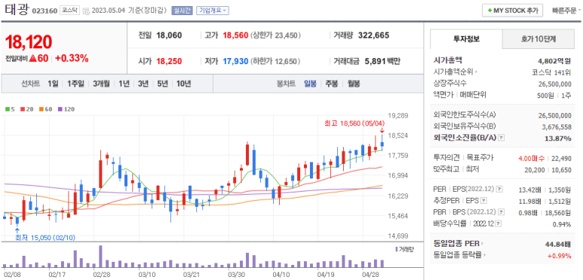Select the 일봉 daily candle chart
The width and height of the screenshot is (583, 280).
point(310,84)
